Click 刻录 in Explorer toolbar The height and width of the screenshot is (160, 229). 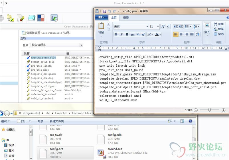[40, 121]
